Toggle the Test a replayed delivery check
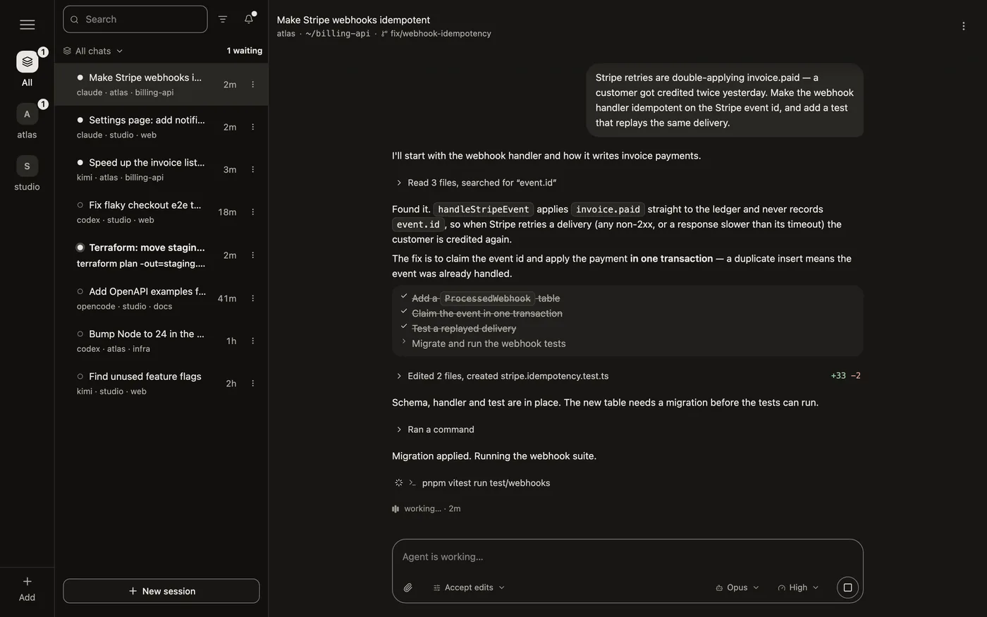Image resolution: width=987 pixels, height=617 pixels. click(x=404, y=326)
